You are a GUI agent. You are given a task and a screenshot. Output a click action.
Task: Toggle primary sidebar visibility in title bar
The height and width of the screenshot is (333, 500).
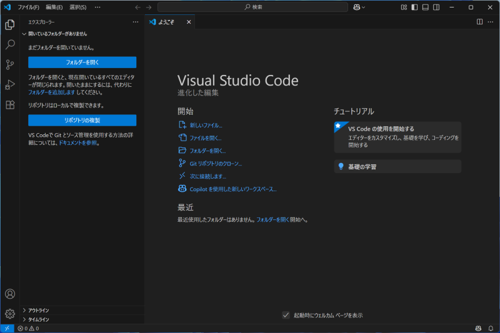tap(414, 7)
